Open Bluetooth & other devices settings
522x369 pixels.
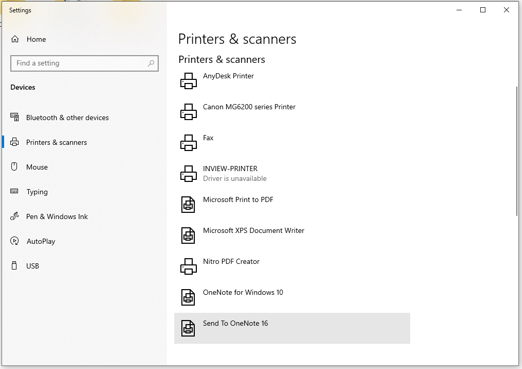[68, 118]
